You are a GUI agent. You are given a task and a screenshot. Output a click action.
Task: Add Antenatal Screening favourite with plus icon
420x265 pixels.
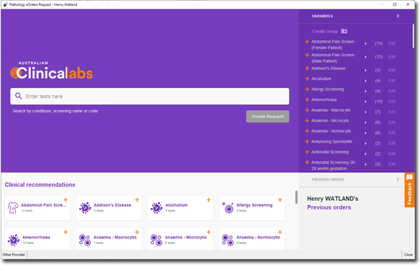point(307,152)
